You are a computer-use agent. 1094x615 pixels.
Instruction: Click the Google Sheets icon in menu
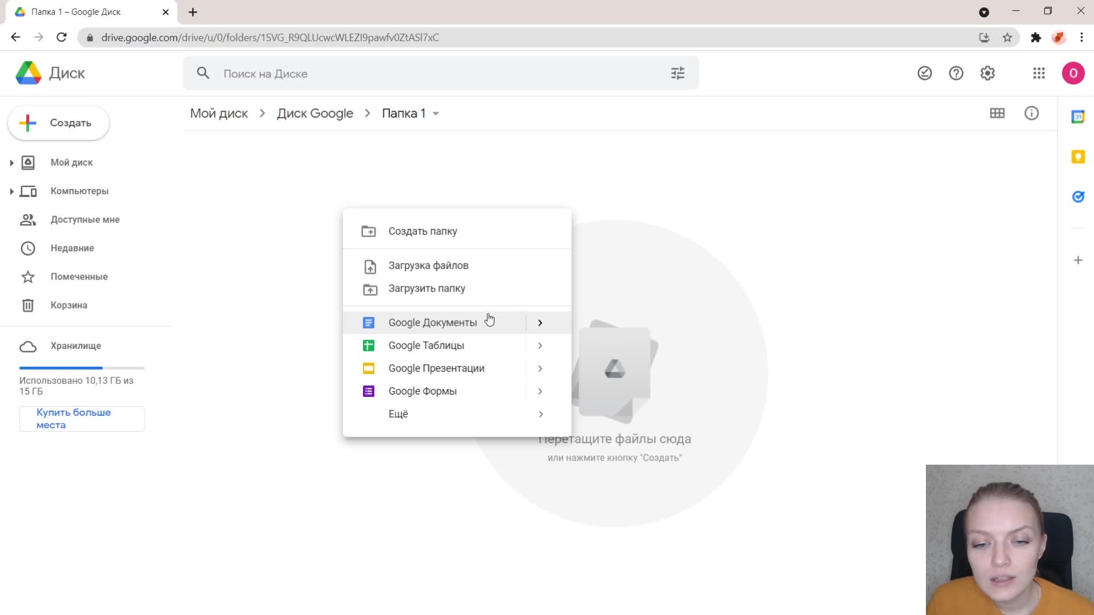pyautogui.click(x=369, y=346)
